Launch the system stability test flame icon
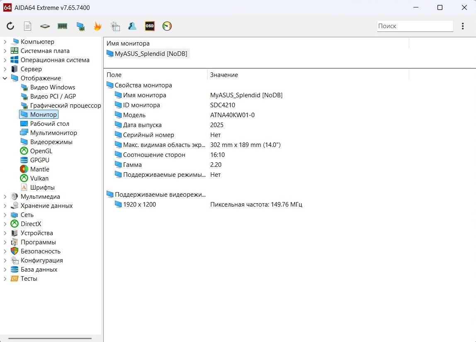The image size is (476, 342). 97,26
